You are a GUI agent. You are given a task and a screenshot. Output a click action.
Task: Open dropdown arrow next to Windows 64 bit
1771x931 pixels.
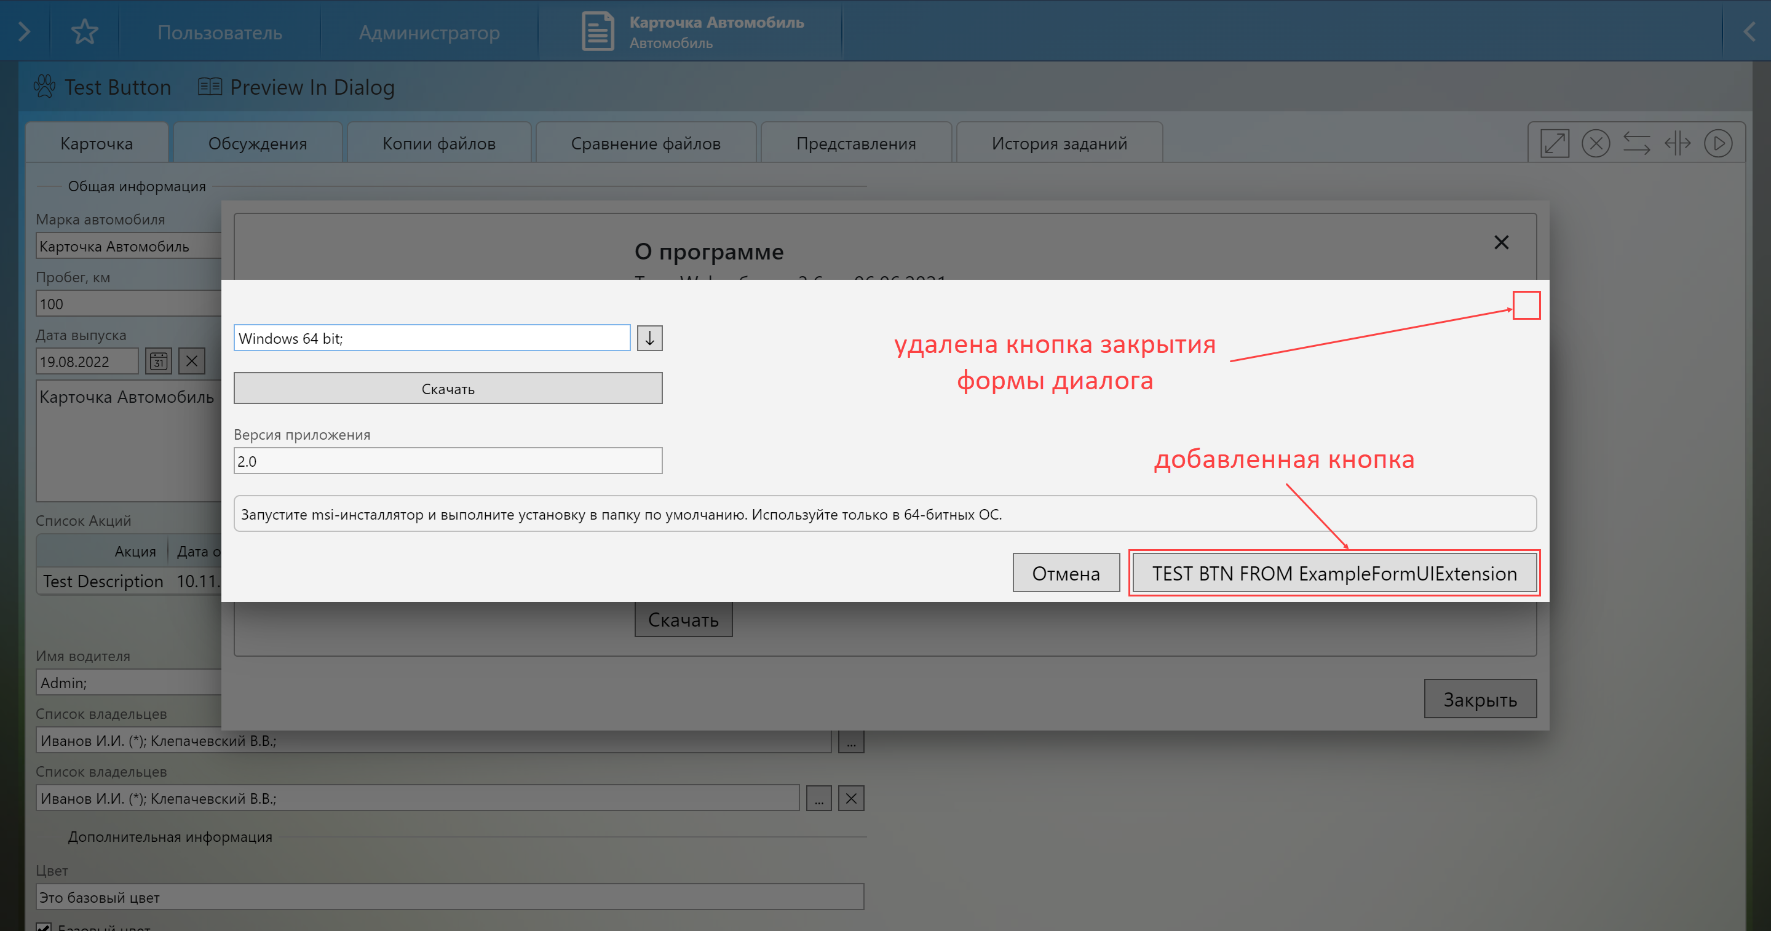click(x=649, y=338)
